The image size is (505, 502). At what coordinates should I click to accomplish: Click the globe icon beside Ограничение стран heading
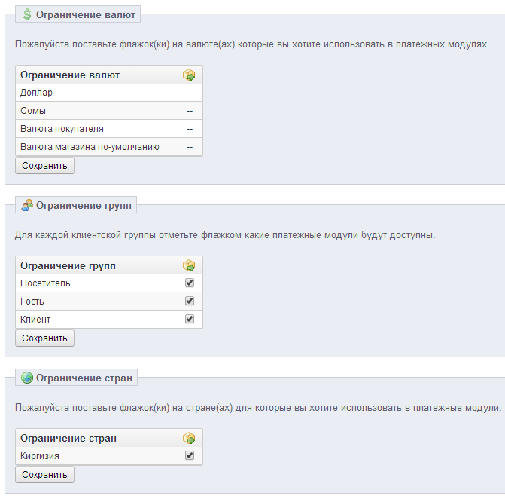point(27,378)
